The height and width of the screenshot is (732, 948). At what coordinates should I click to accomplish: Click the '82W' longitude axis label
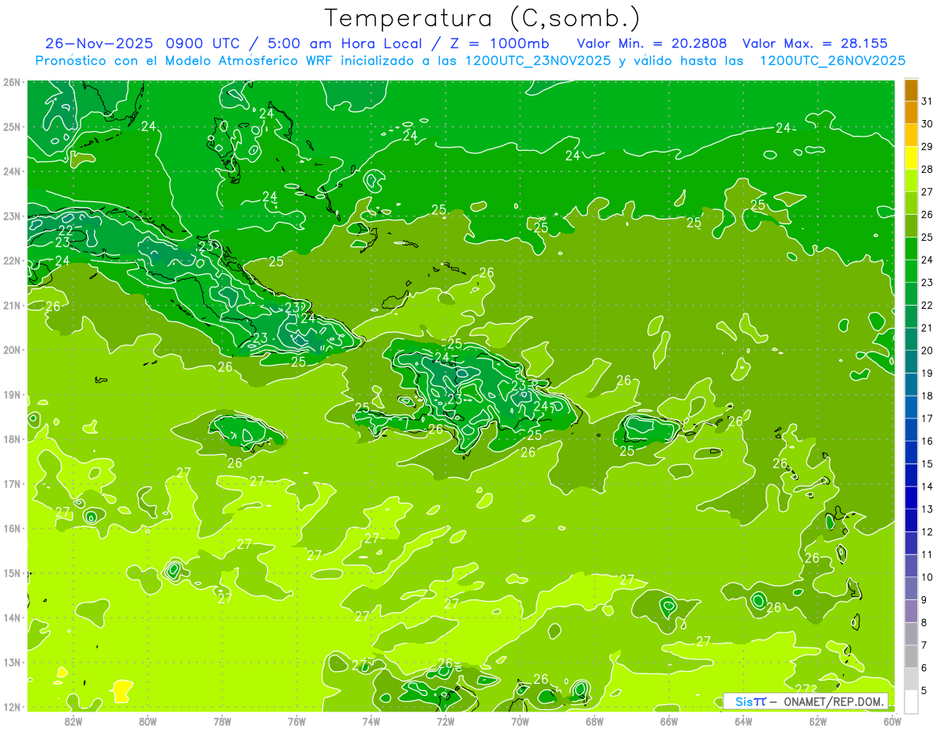click(x=73, y=720)
